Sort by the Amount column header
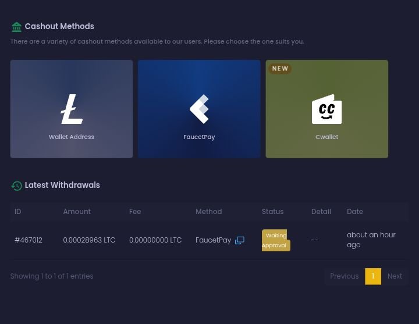The width and height of the screenshot is (419, 324). tap(77, 212)
